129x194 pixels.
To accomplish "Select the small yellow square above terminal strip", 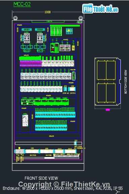I will pyautogui.click(x=19, y=148).
